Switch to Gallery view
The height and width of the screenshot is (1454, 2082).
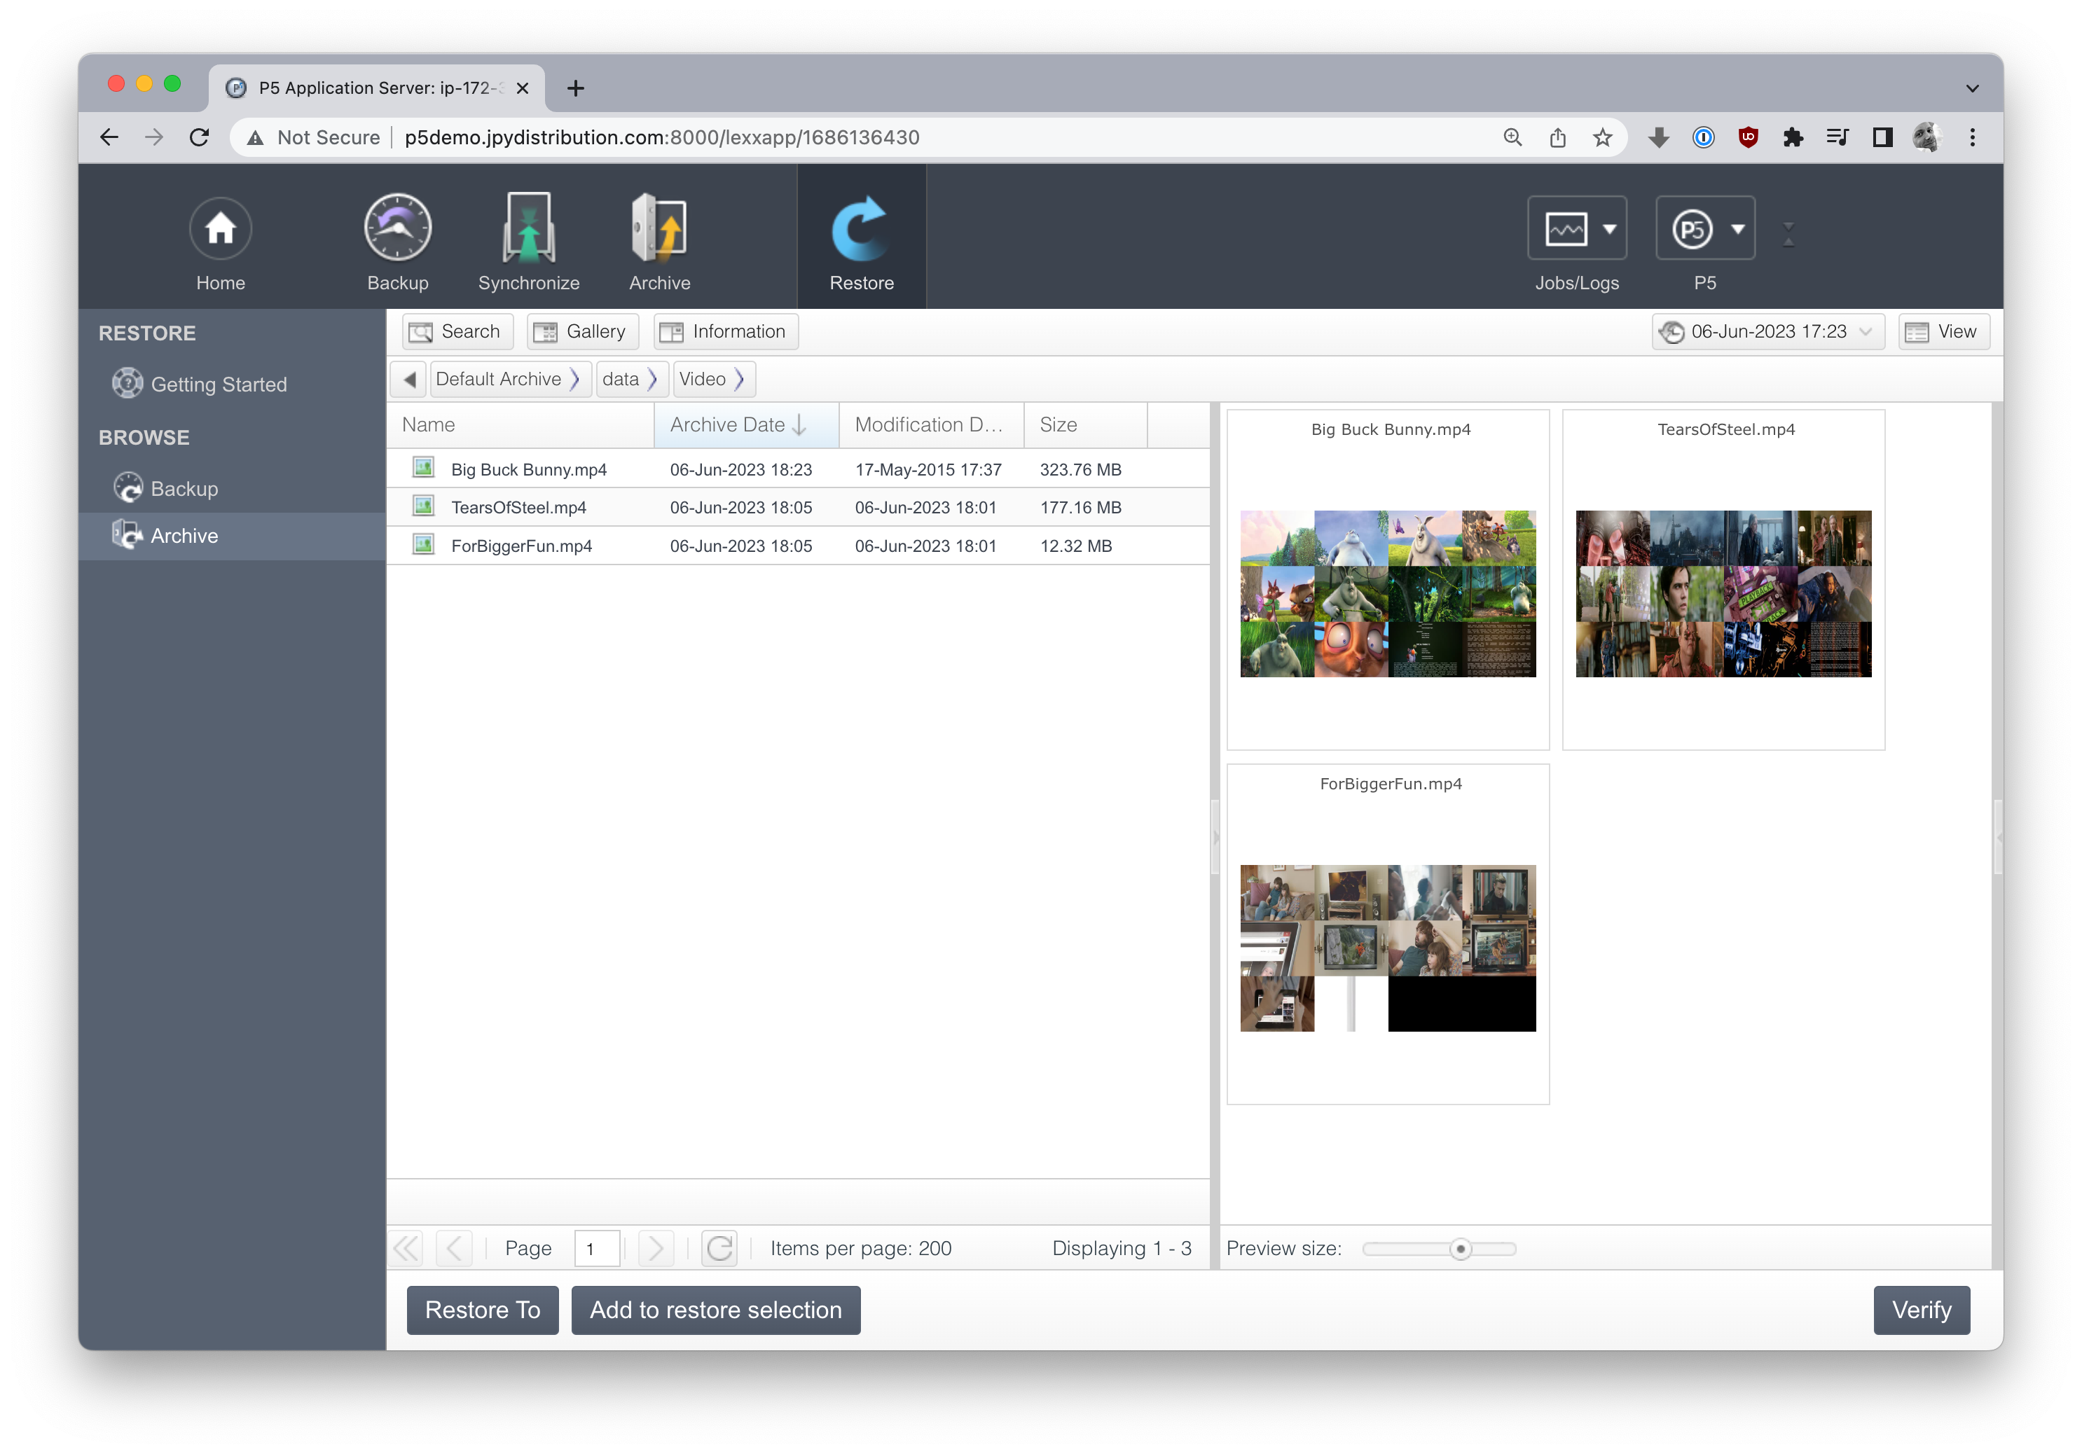pyautogui.click(x=582, y=332)
